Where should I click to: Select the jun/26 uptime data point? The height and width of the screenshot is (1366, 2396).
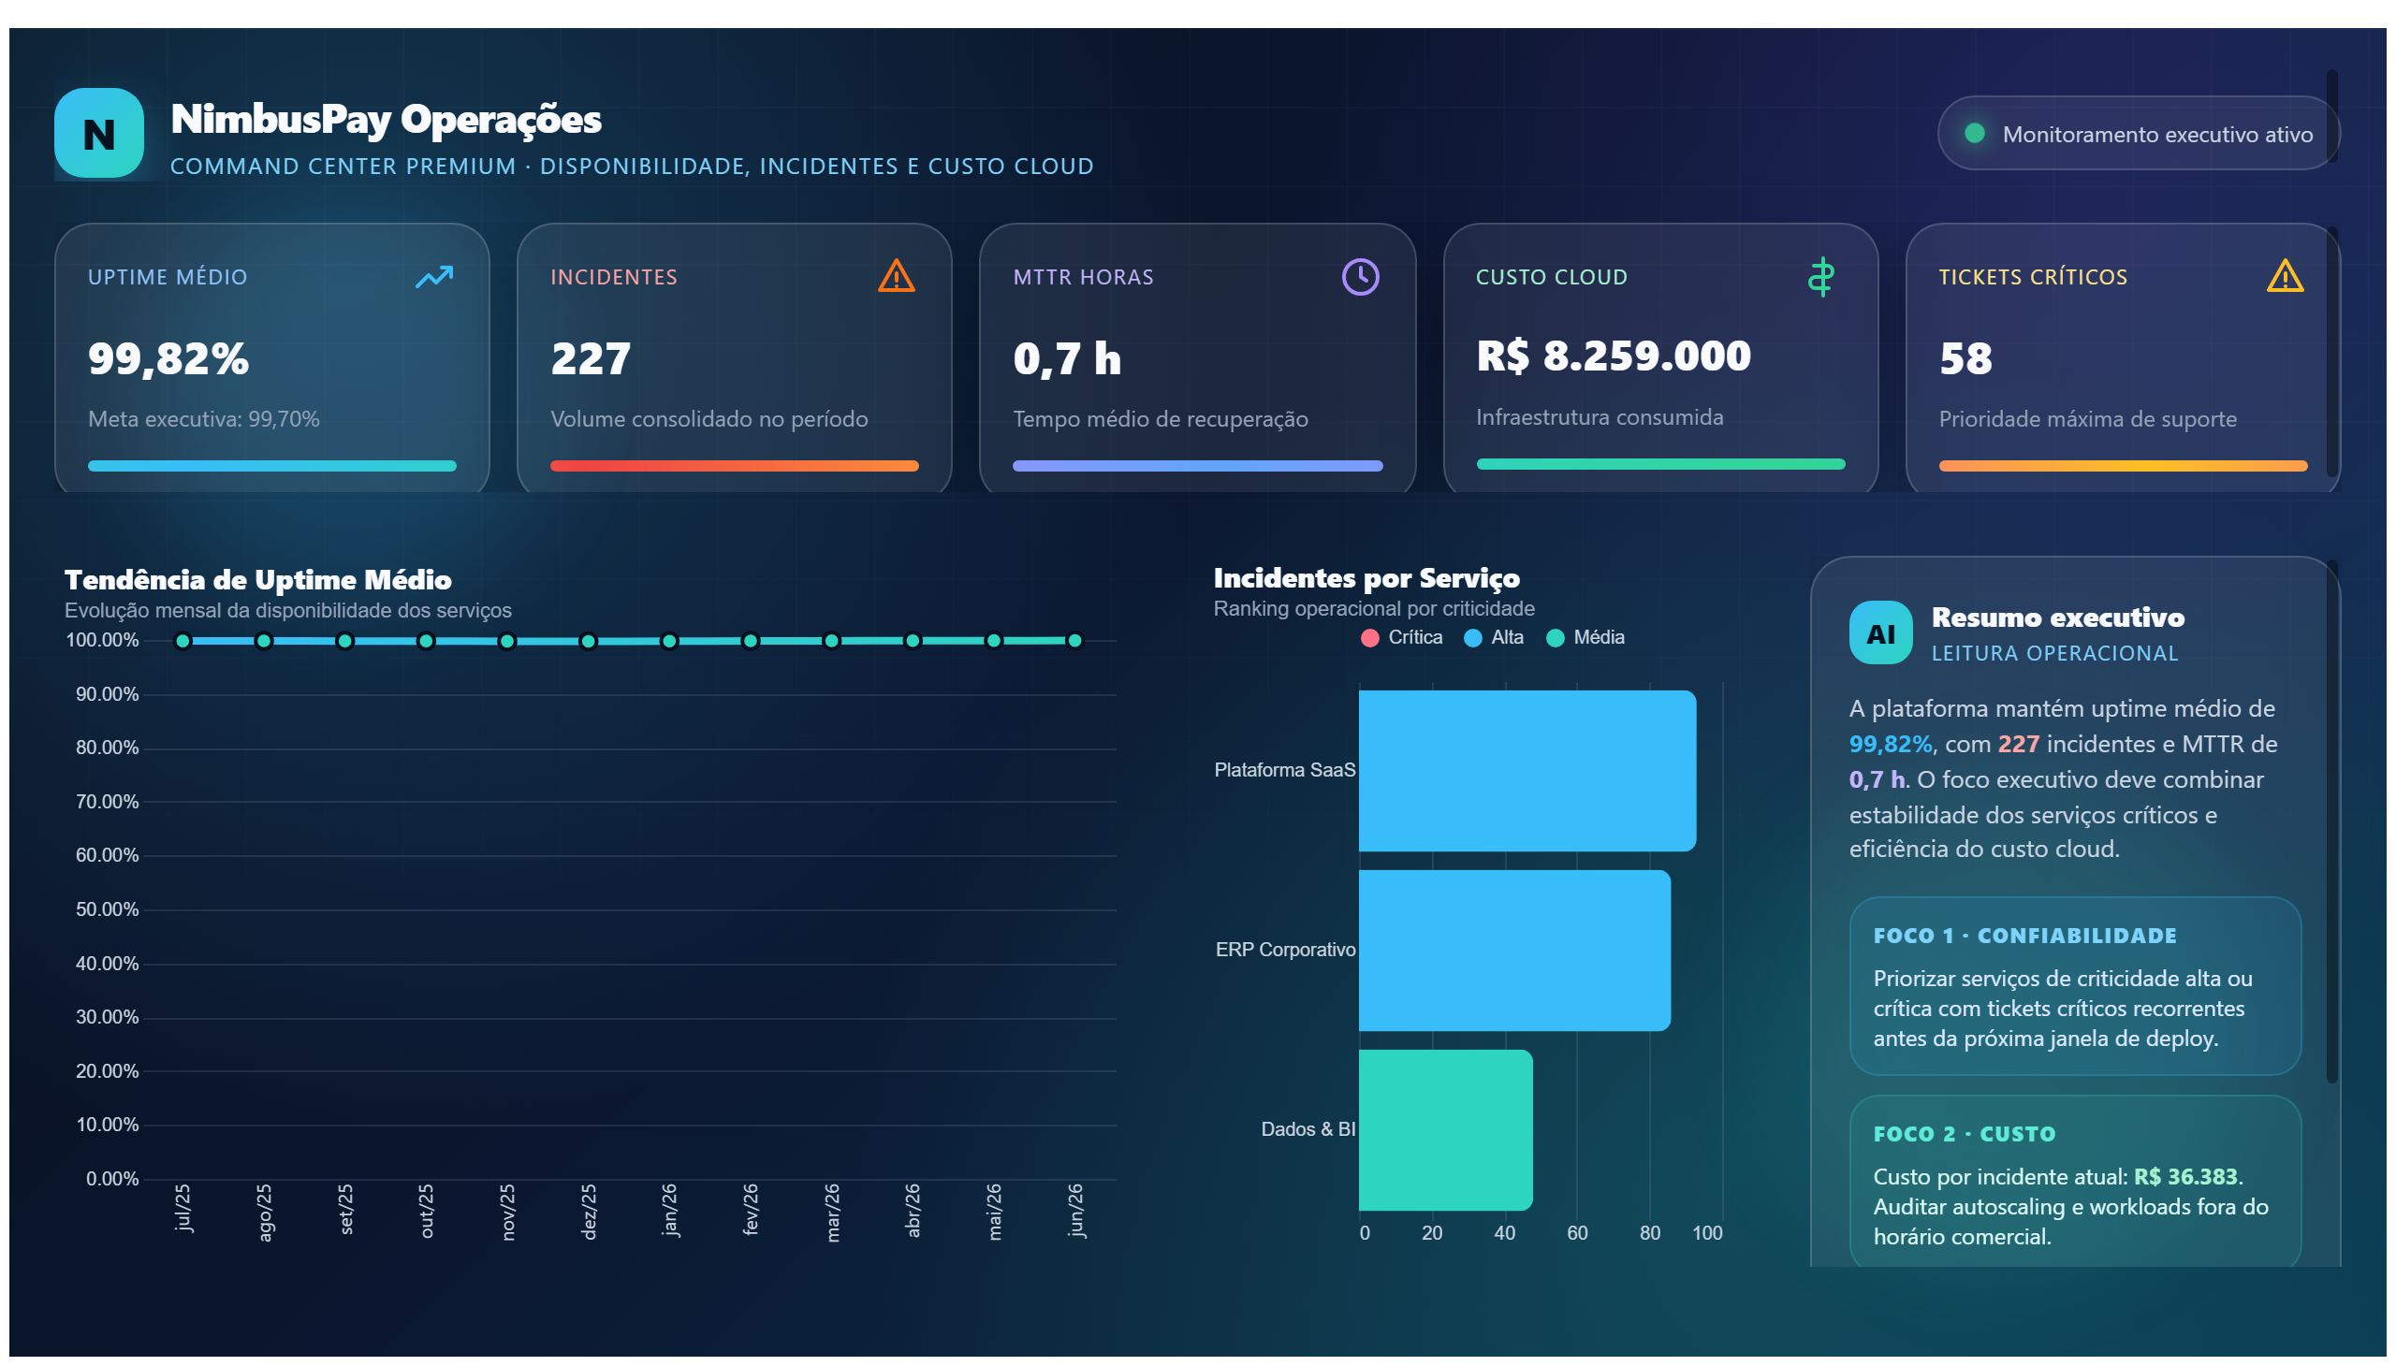click(x=1074, y=641)
